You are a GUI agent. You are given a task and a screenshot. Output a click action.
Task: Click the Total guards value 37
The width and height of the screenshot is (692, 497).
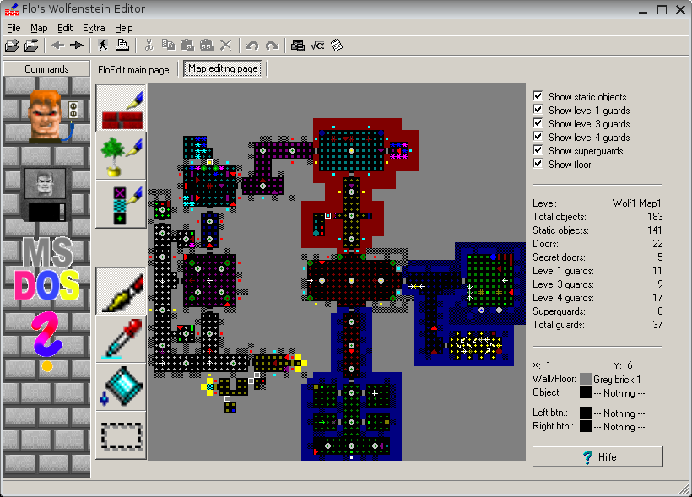coord(657,324)
